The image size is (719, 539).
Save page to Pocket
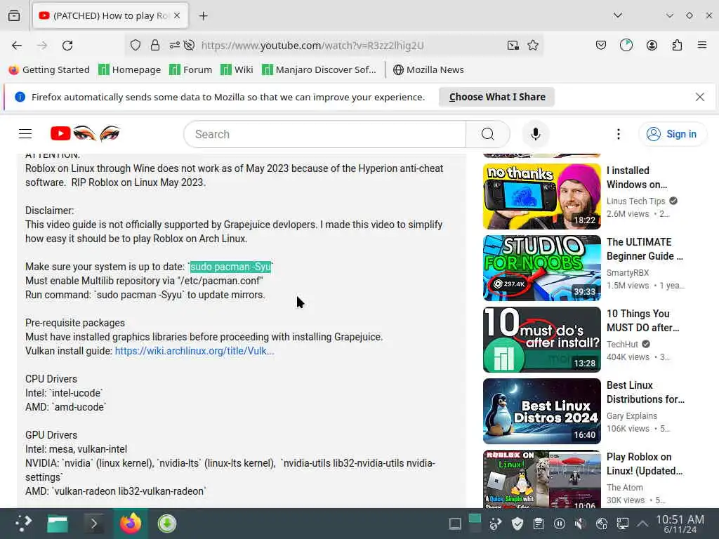[601, 45]
